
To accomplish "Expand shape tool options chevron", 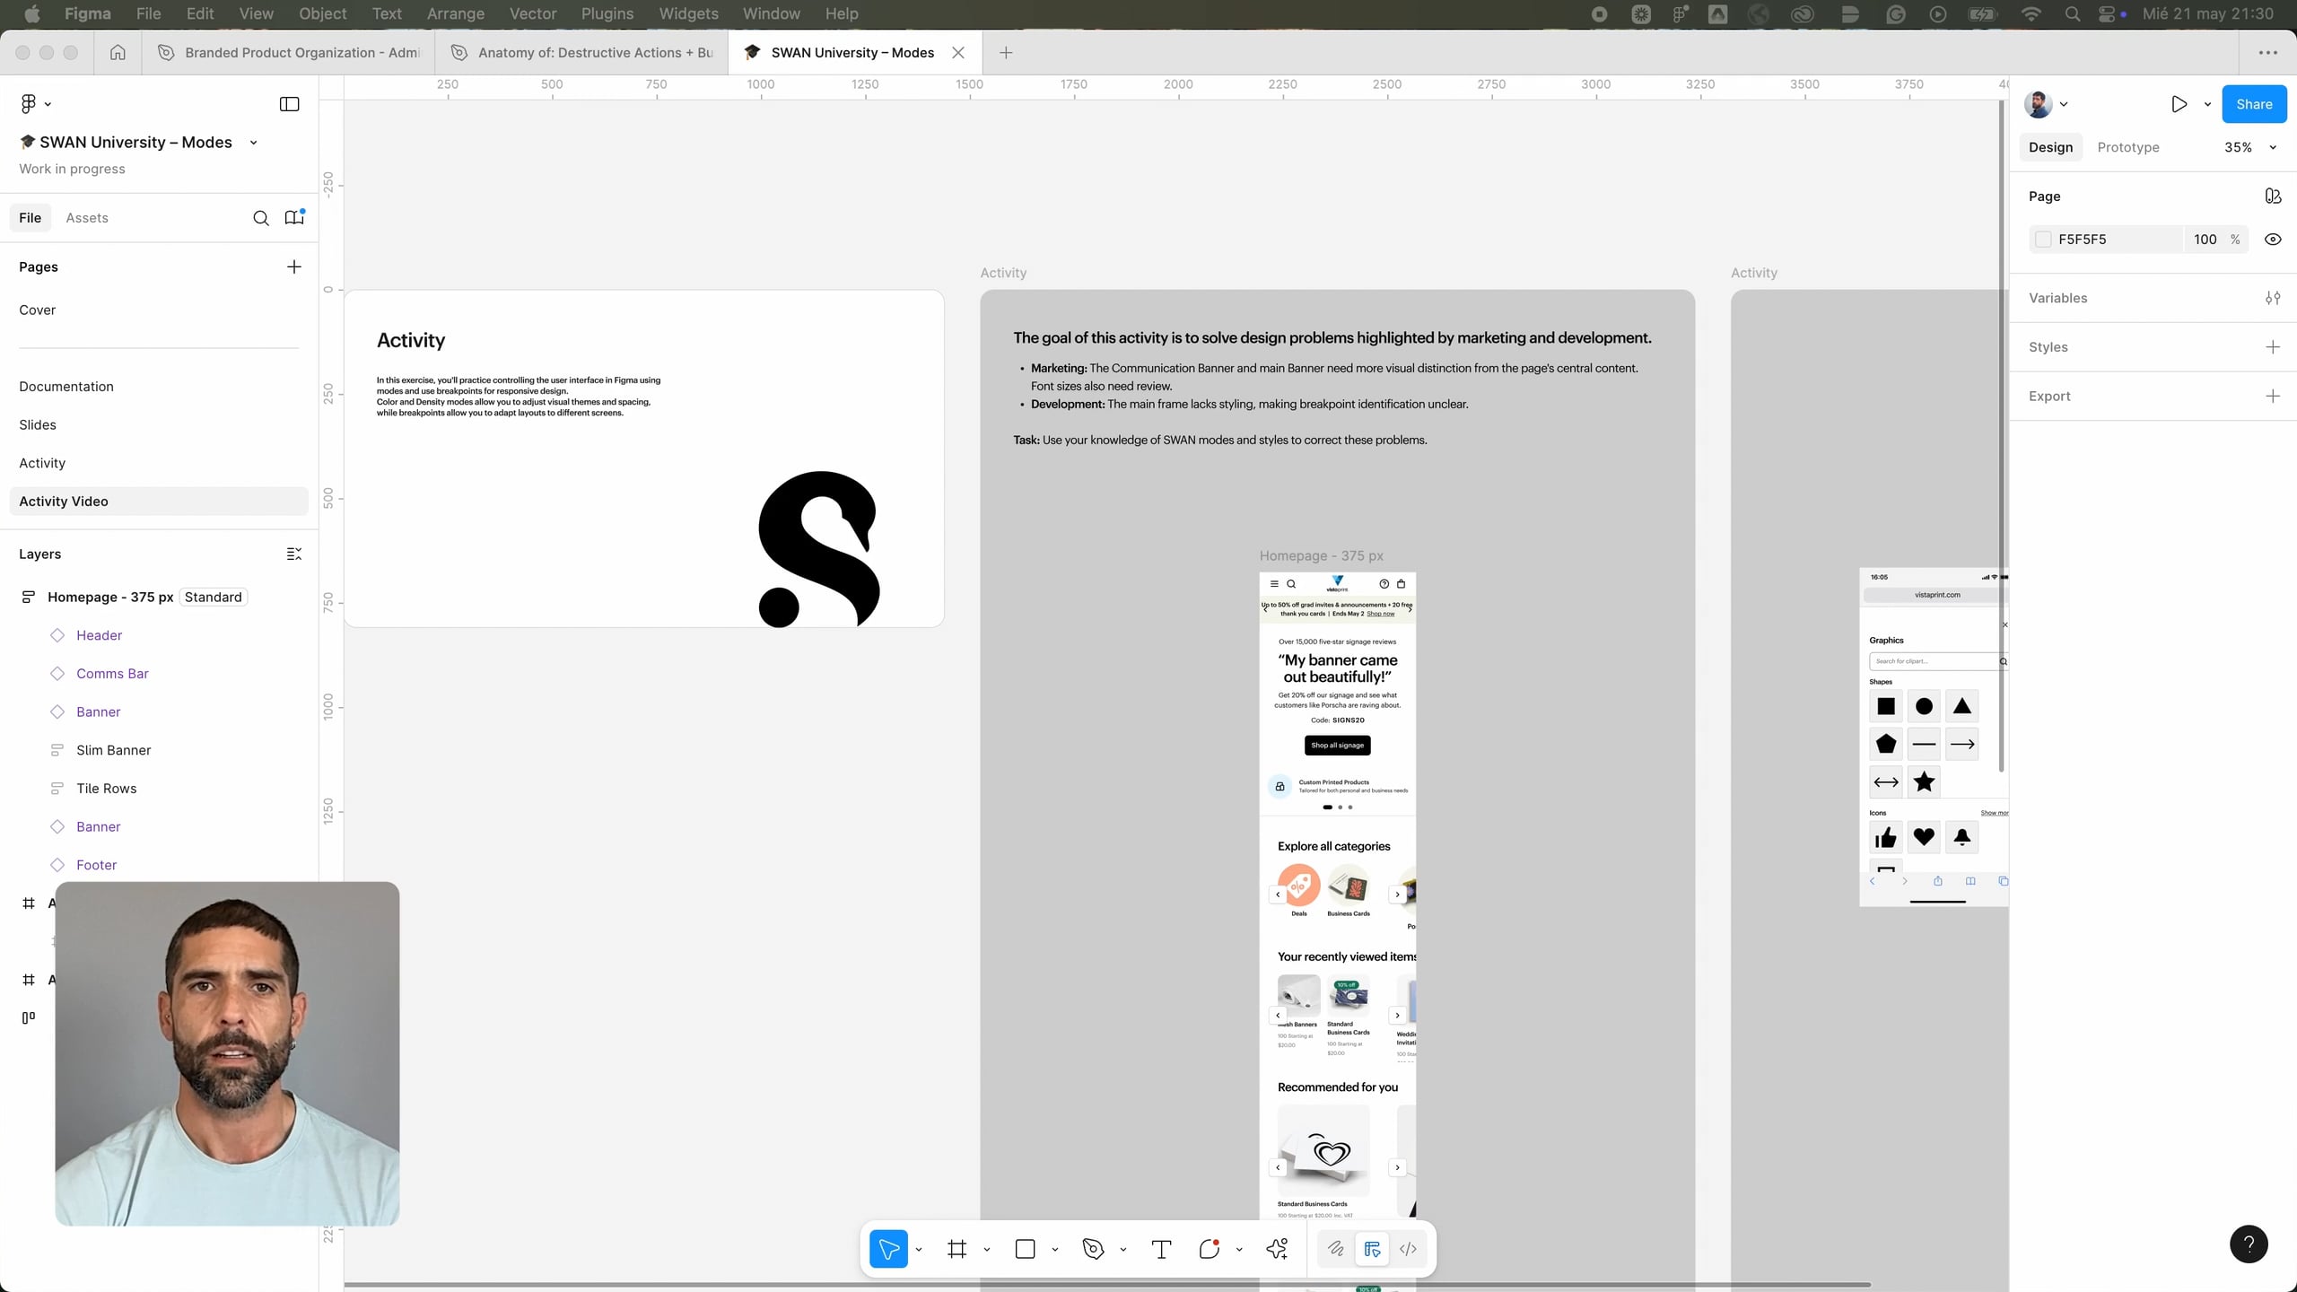I will (1054, 1249).
